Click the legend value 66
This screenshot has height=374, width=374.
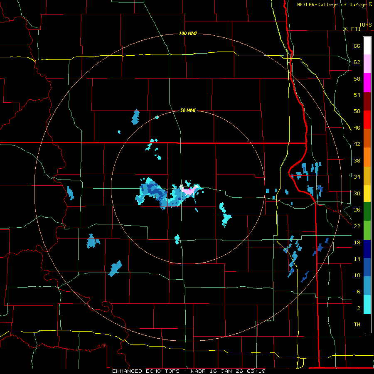(x=357, y=46)
